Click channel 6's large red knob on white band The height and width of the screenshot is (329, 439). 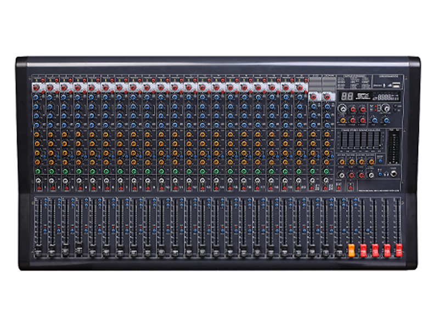click(x=105, y=88)
